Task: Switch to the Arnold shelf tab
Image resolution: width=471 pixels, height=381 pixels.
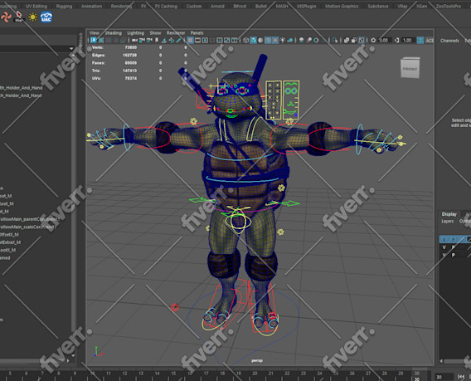Action: coord(217,6)
